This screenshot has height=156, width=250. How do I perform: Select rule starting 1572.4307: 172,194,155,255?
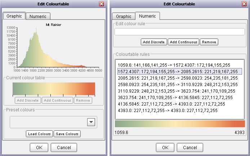(180, 71)
